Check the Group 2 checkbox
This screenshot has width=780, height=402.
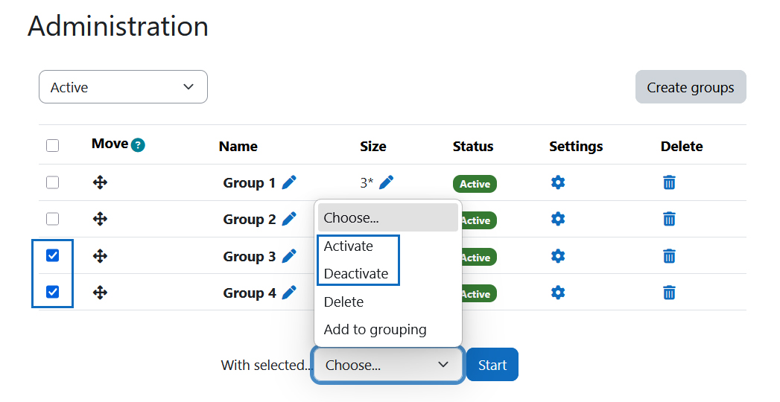tap(52, 219)
